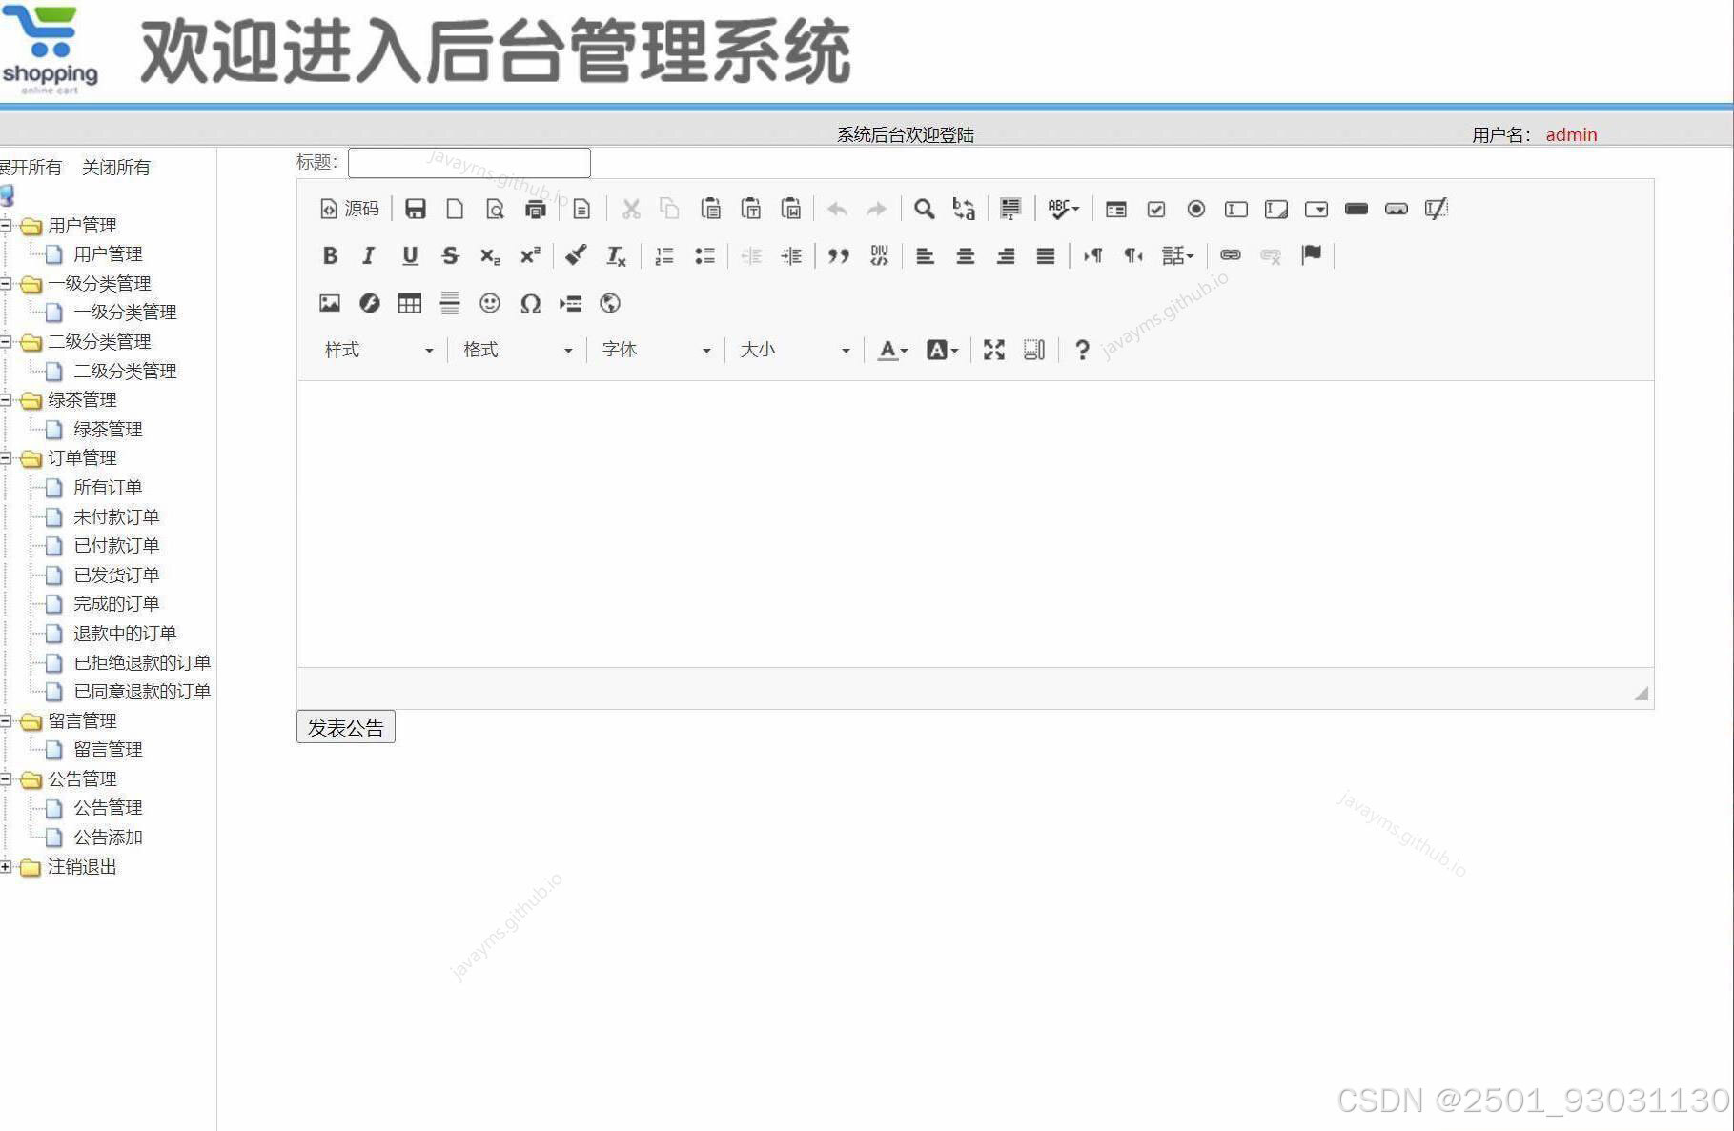
Task: Toggle numbered list
Action: click(664, 255)
